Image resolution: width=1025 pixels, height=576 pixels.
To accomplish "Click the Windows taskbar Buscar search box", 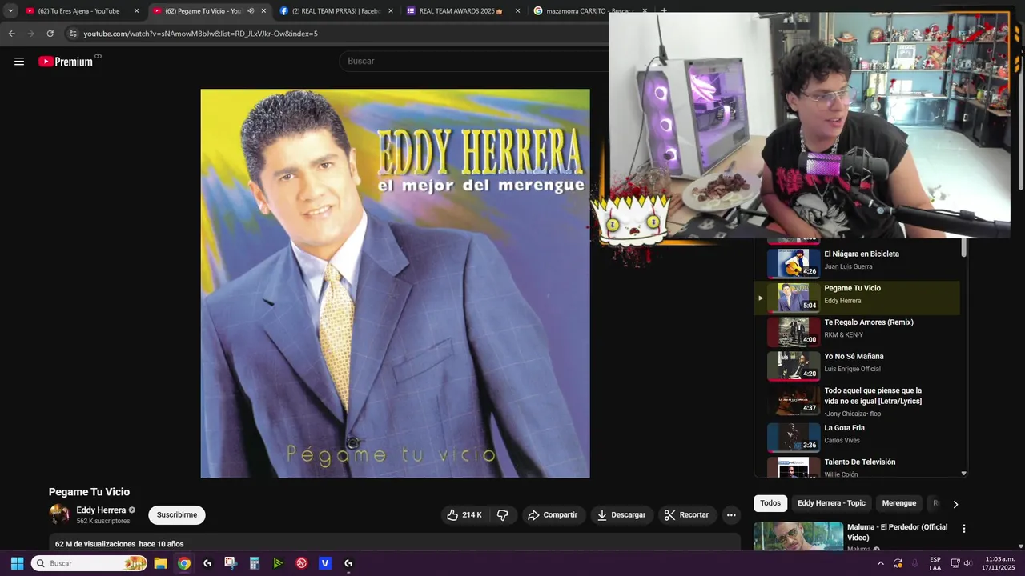I will tap(89, 563).
